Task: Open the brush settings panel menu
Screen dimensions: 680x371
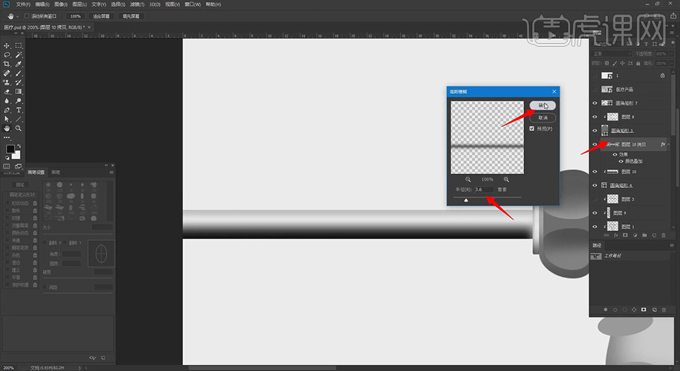Action: (x=111, y=172)
